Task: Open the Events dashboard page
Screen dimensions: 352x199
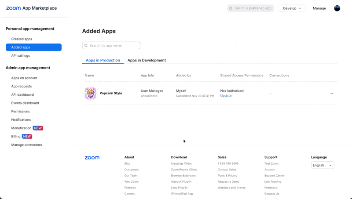Action: [25, 103]
